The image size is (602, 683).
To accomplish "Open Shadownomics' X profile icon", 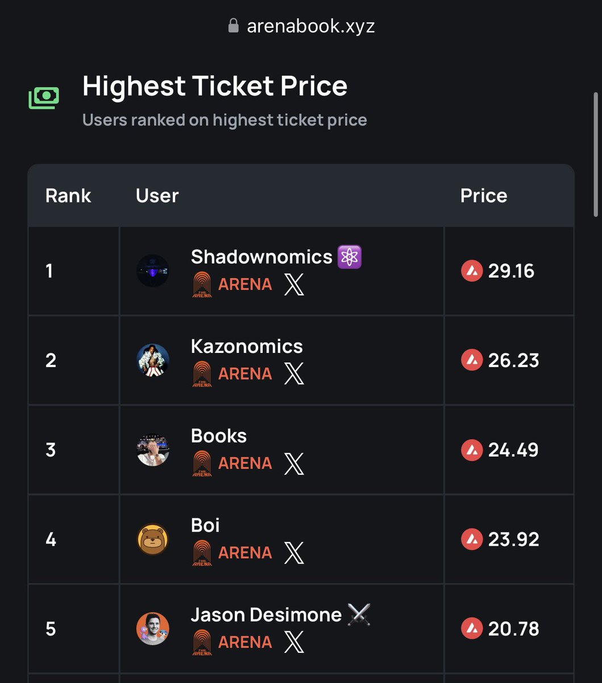I will [294, 284].
